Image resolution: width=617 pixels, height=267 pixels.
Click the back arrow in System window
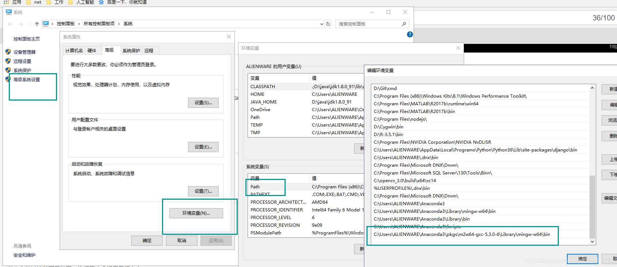tap(10, 24)
